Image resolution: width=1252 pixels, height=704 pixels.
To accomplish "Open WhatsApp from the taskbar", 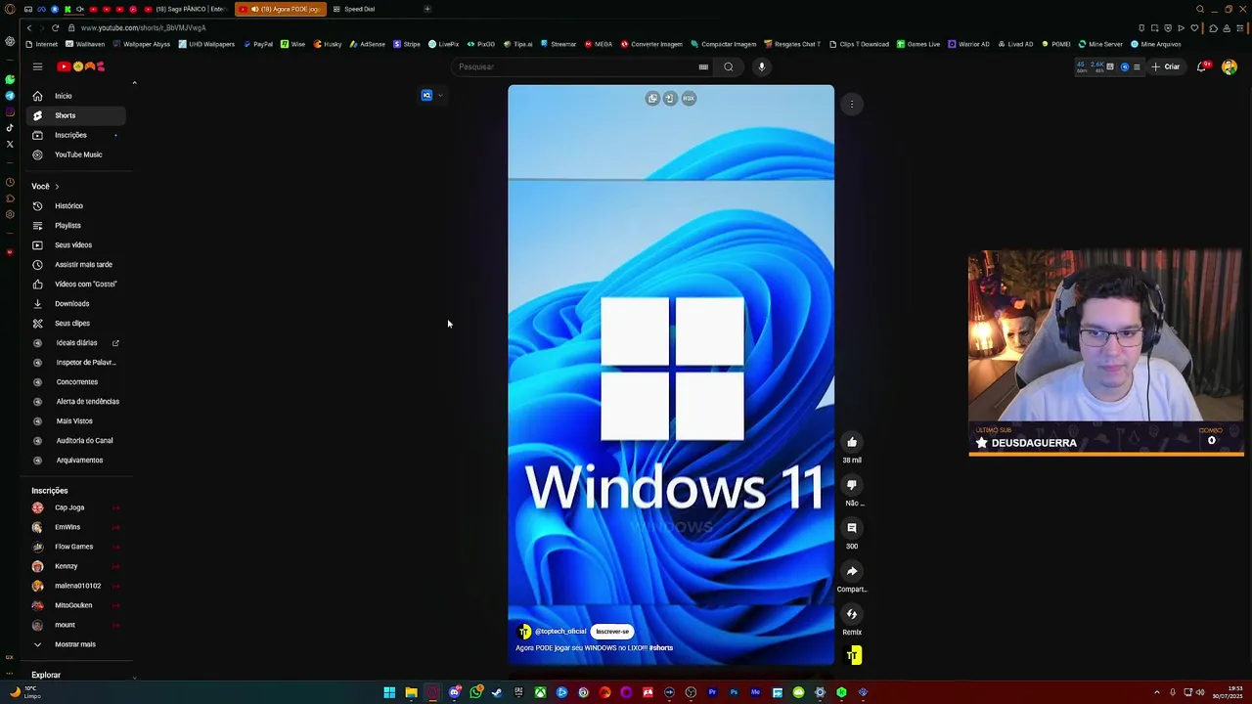I will [475, 692].
